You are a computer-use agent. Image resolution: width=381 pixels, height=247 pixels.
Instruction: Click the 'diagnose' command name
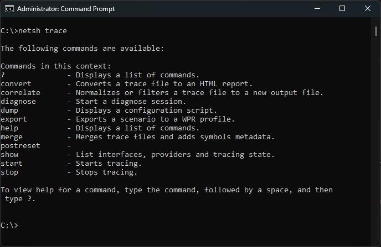click(18, 102)
